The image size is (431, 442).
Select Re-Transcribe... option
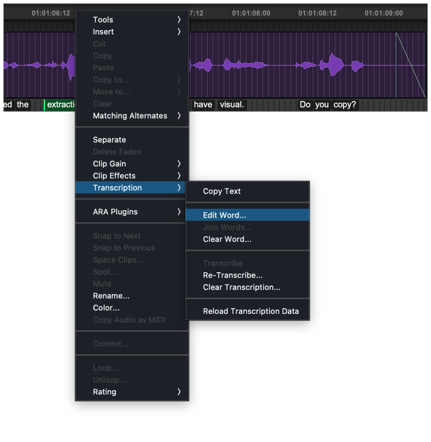click(x=233, y=275)
